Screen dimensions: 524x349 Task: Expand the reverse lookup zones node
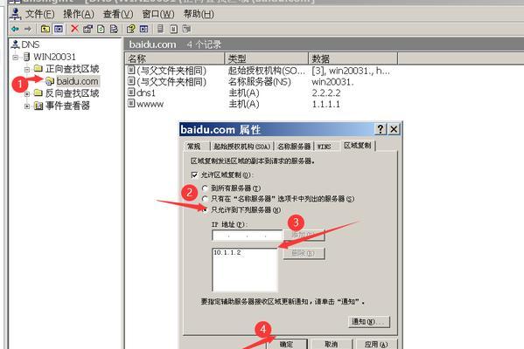(x=27, y=94)
